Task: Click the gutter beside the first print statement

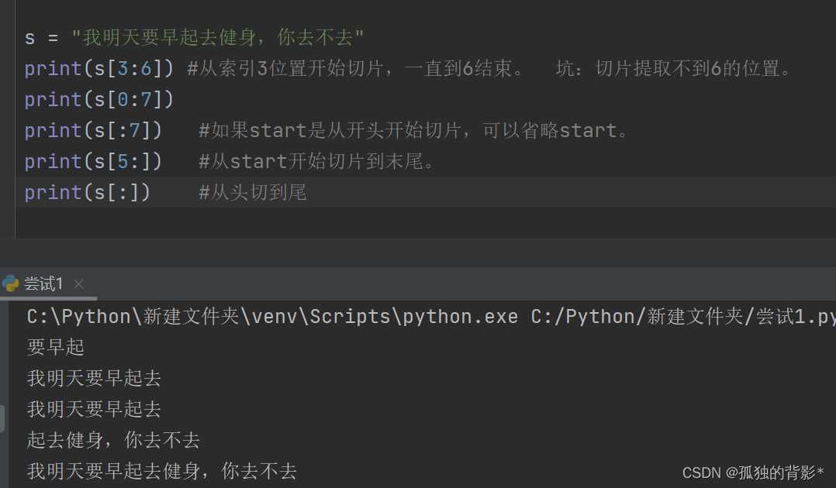Action: [9, 68]
